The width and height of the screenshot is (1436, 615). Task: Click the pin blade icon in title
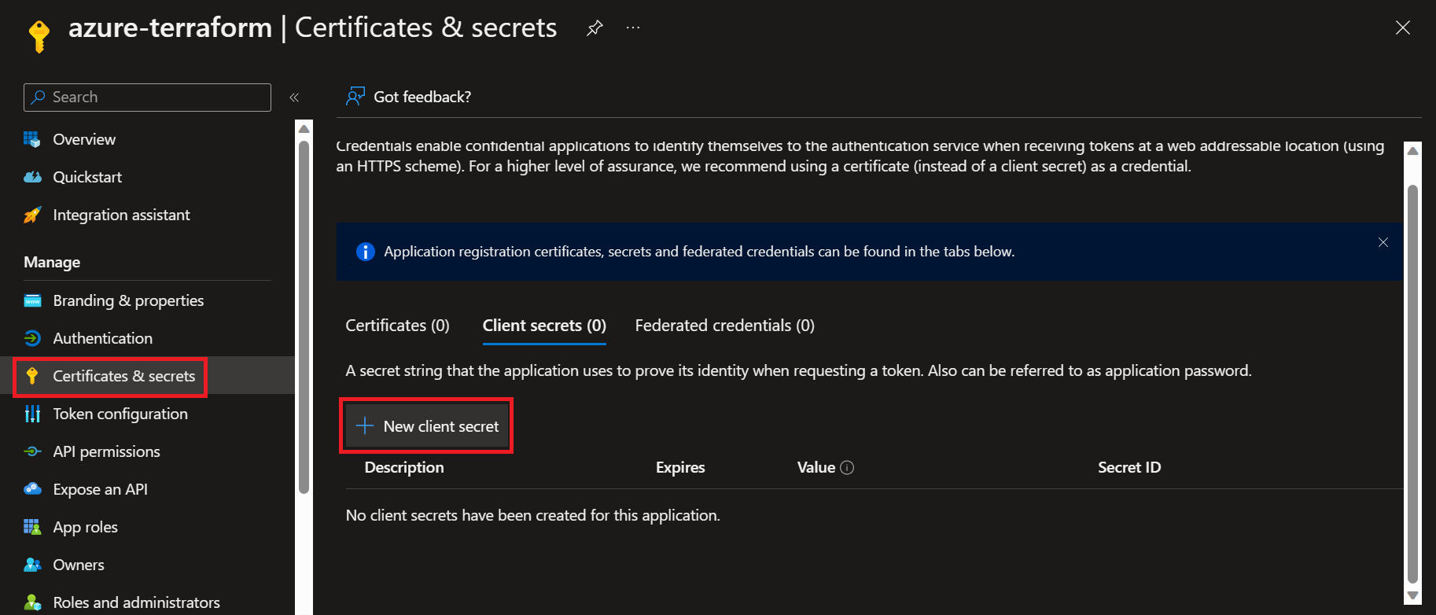tap(595, 28)
